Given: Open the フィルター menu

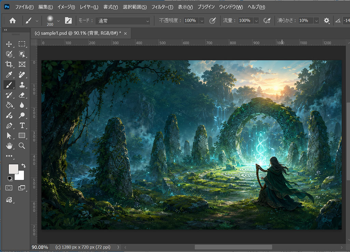Looking at the screenshot, I should click(162, 7).
